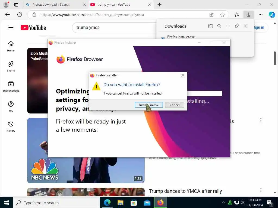Viewport: 278px width, 208px height.
Task: Open the volume control tray icon
Action: (x=243, y=203)
